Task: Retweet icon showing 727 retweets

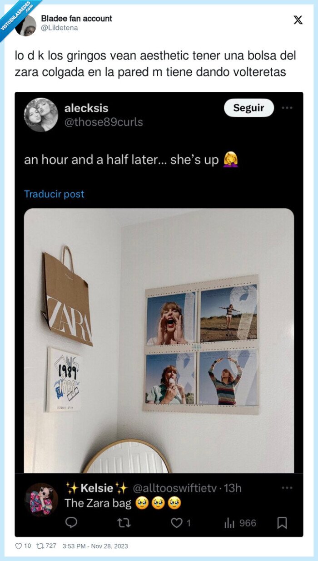Action: click(x=40, y=546)
